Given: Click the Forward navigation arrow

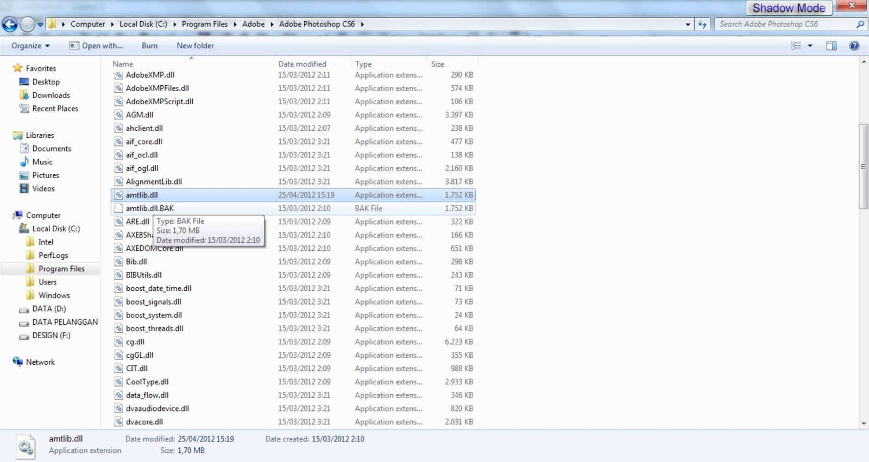Looking at the screenshot, I should (27, 24).
